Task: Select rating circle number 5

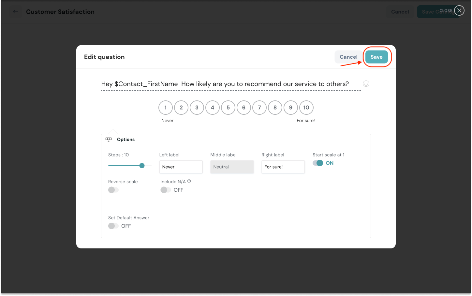Action: click(x=228, y=108)
